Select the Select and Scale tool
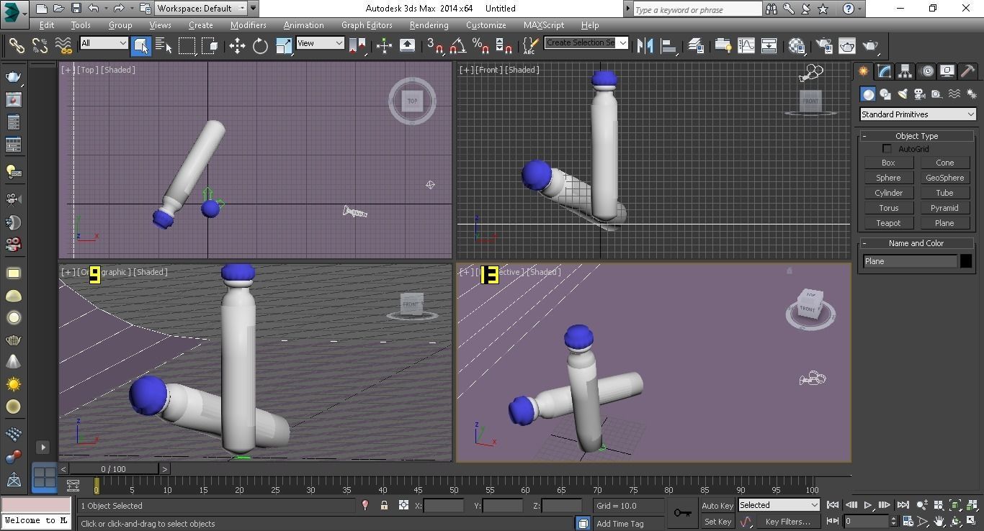The width and height of the screenshot is (984, 531). tap(284, 46)
